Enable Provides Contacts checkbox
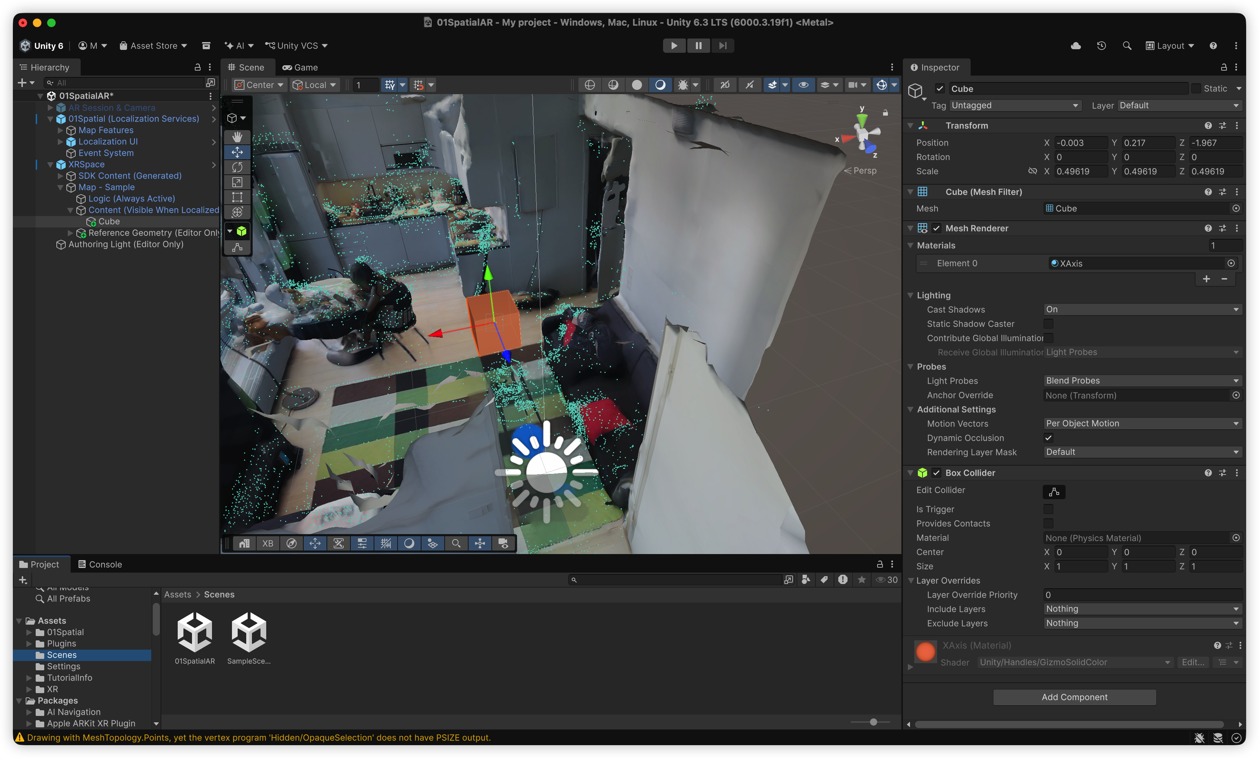 click(1048, 523)
